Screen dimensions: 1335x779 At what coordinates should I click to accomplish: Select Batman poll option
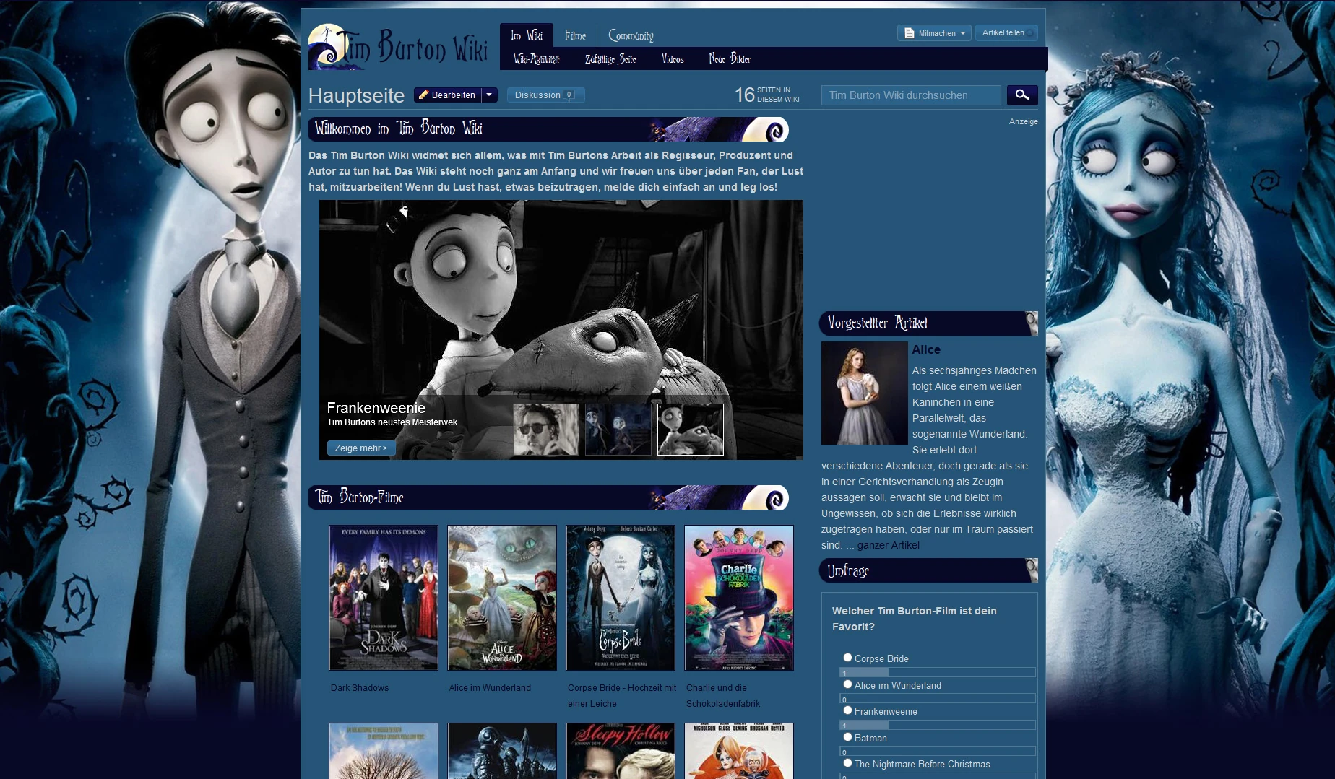[847, 737]
